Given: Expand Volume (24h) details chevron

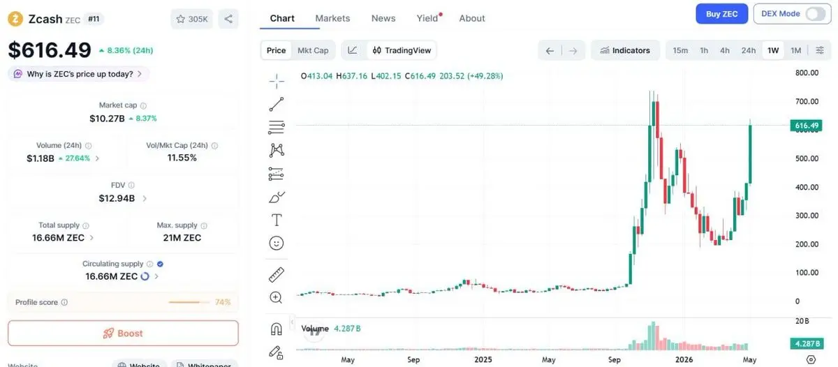Looking at the screenshot, I should click(97, 158).
